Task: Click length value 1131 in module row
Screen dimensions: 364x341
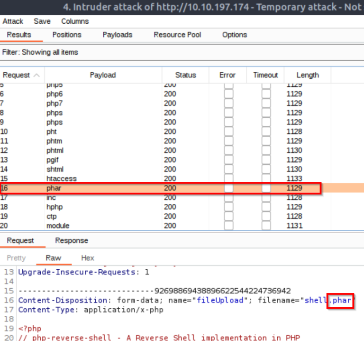Action: [294, 226]
